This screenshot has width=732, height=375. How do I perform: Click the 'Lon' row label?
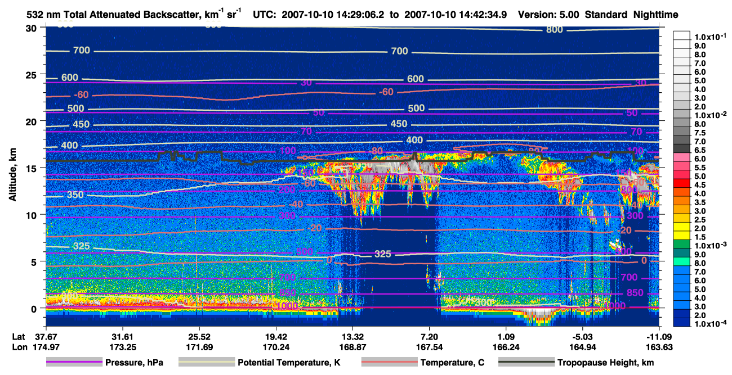pos(19,347)
